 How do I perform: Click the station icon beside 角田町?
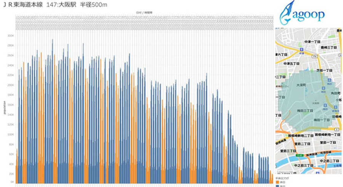pos(324,88)
